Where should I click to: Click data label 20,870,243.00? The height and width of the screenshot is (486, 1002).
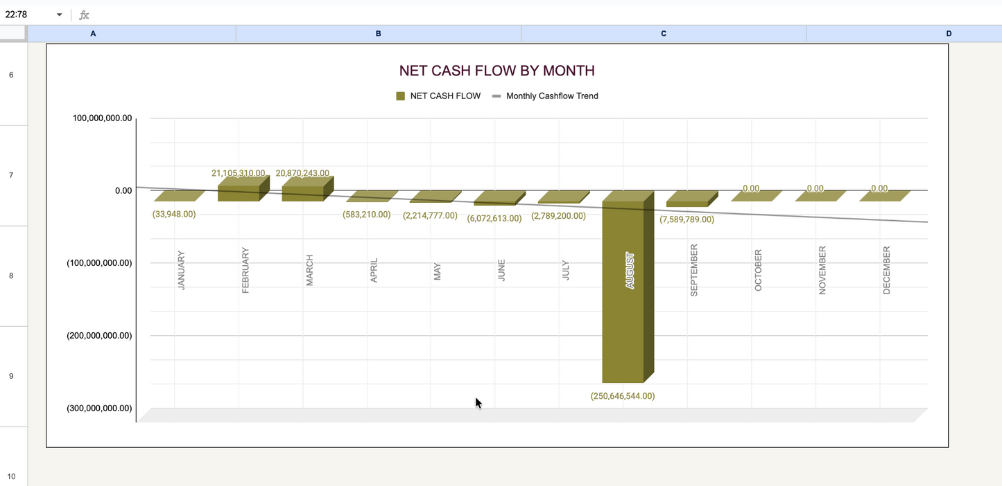302,173
